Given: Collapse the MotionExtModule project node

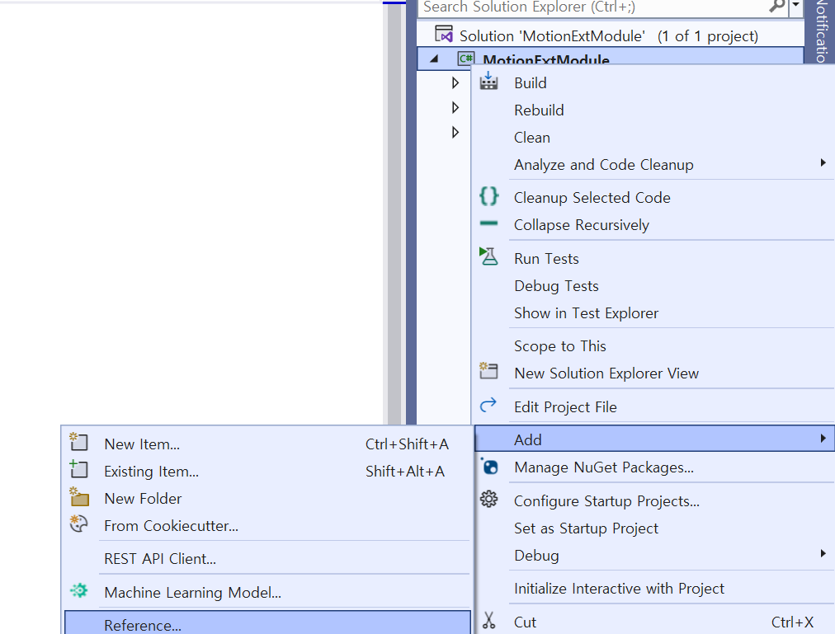Looking at the screenshot, I should point(435,59).
